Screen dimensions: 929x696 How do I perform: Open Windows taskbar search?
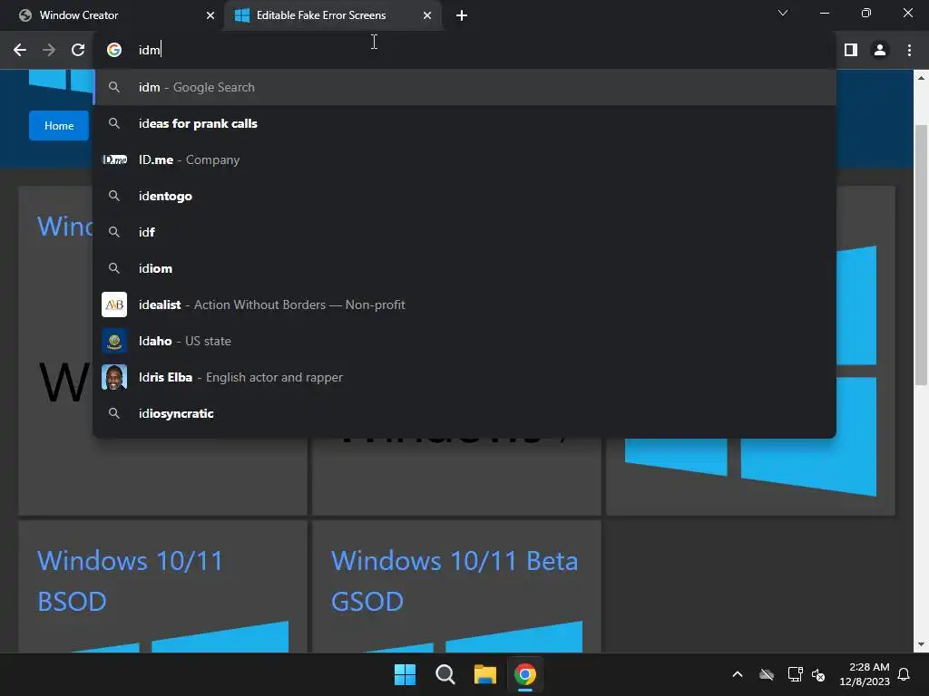(445, 674)
